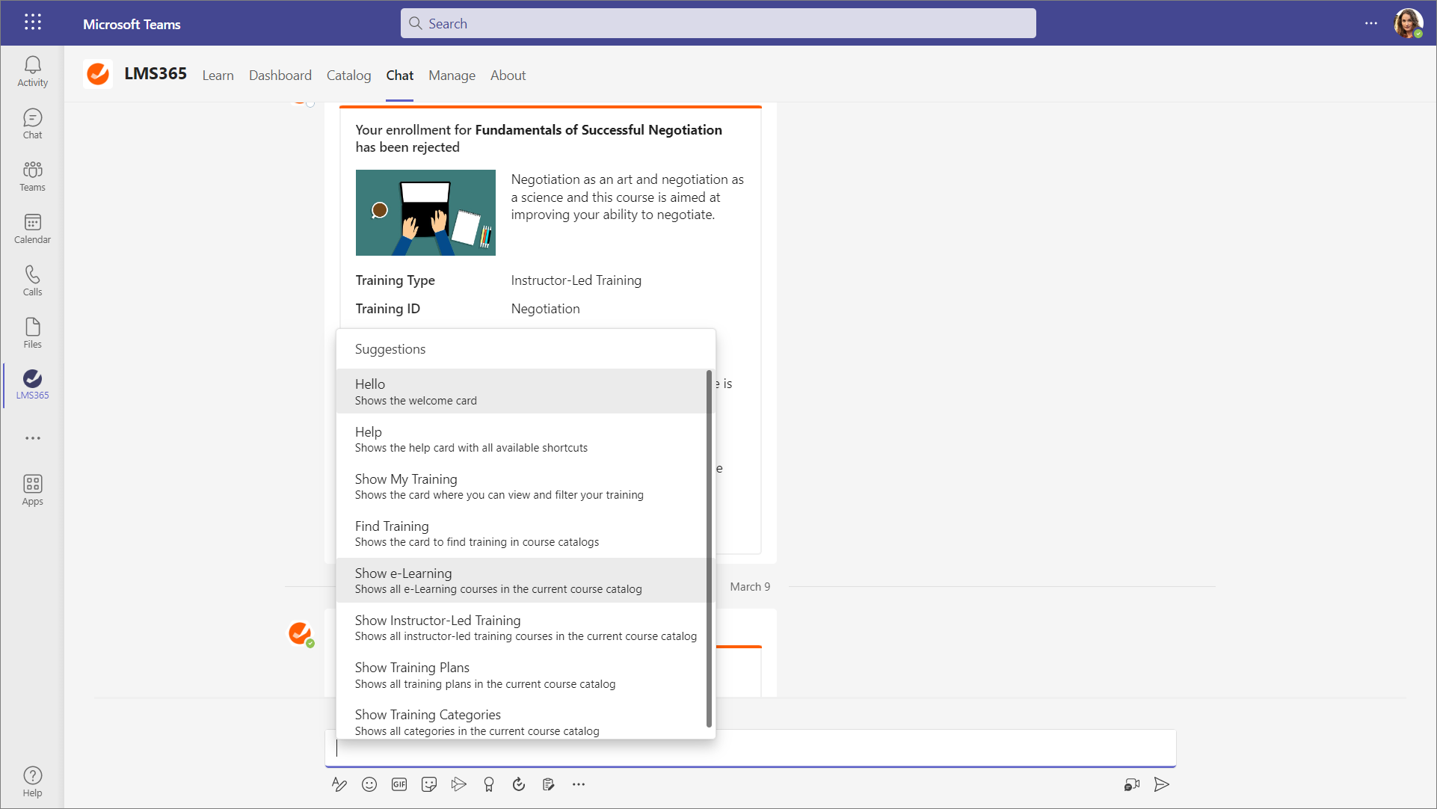The image size is (1437, 809).
Task: Click the GIF icon in compose toolbar
Action: 399,784
